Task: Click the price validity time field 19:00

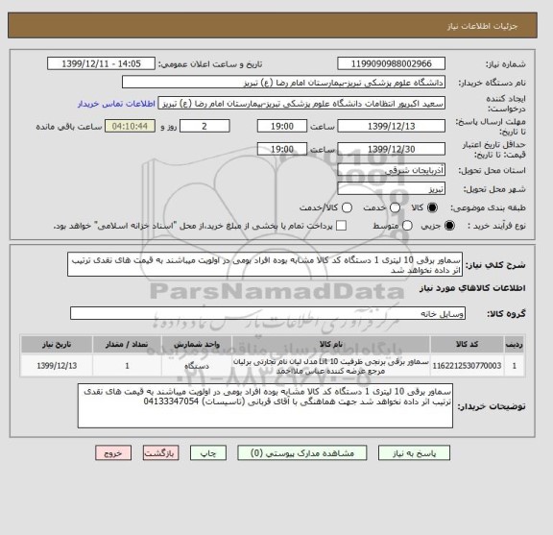Action: [x=282, y=149]
